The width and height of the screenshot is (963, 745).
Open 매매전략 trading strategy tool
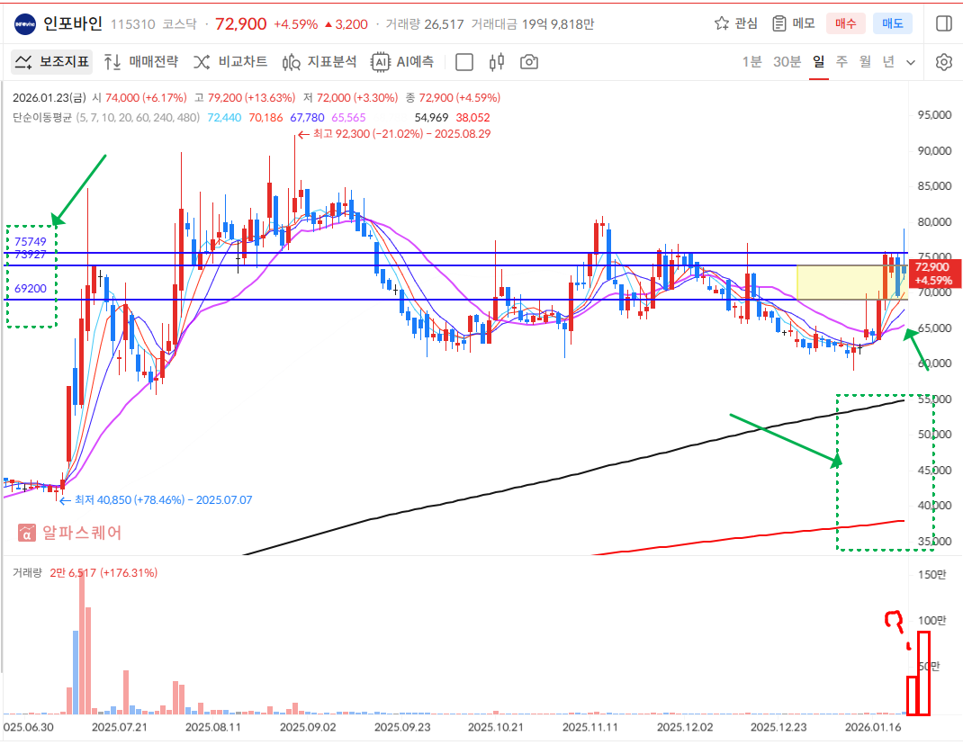tap(140, 62)
